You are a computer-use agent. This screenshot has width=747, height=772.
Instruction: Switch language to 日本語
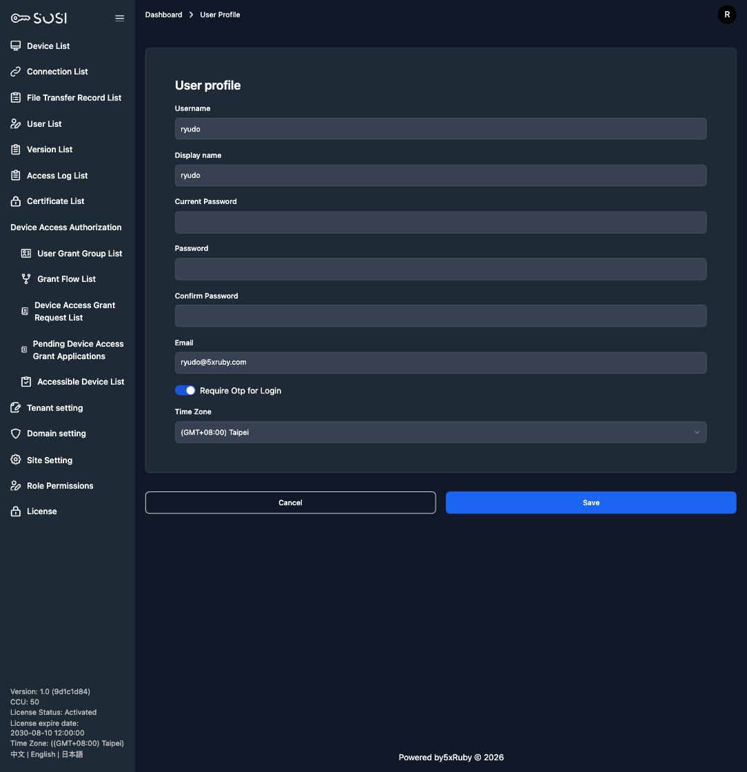[72, 754]
